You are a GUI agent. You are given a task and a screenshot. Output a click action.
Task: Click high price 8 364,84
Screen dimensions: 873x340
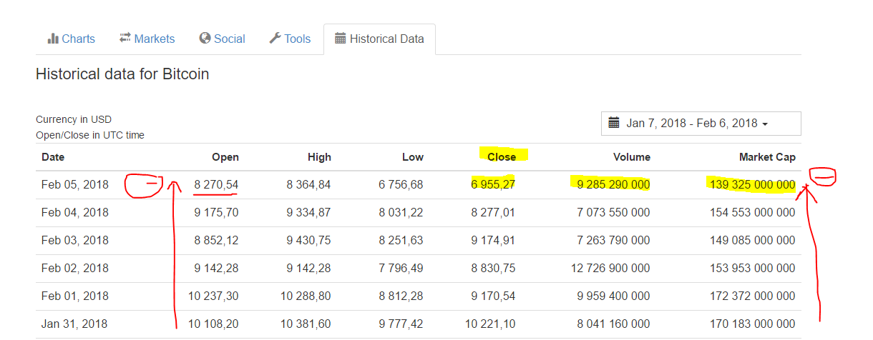[308, 184]
